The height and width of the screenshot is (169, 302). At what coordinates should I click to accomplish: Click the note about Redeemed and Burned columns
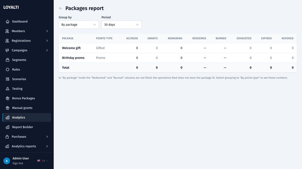[173, 78]
